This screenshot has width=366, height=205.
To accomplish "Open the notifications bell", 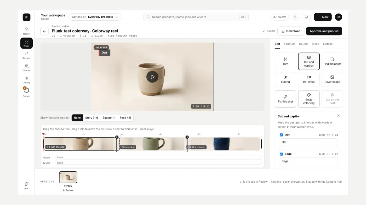I will 307,17.
